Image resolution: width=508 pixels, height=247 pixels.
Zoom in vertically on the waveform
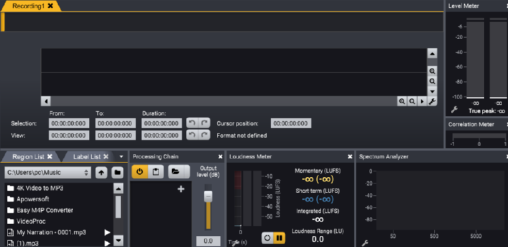432,71
